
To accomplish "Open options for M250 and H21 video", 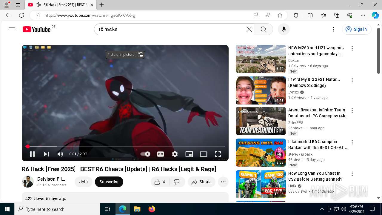I will [352, 48].
